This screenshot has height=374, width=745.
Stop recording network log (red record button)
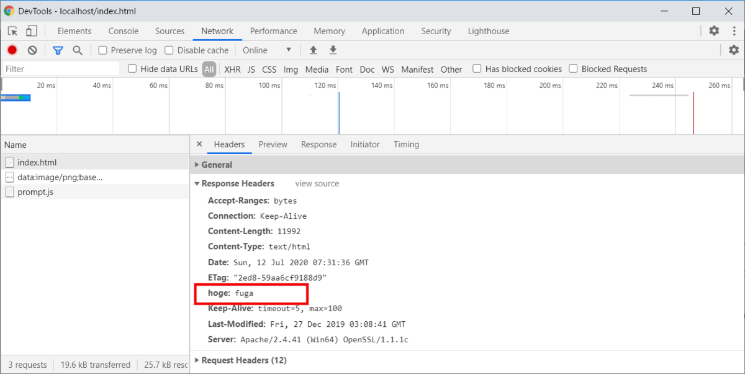click(12, 50)
